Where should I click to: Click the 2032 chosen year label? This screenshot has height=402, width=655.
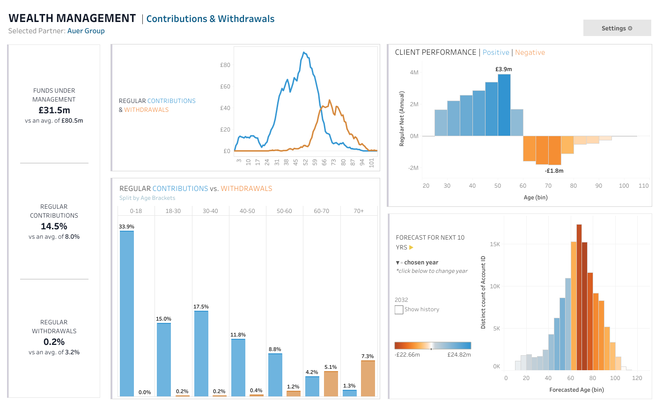click(401, 300)
